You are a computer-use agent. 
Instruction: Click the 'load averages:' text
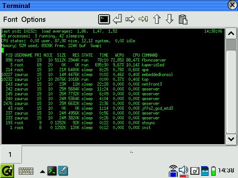(x=57, y=31)
